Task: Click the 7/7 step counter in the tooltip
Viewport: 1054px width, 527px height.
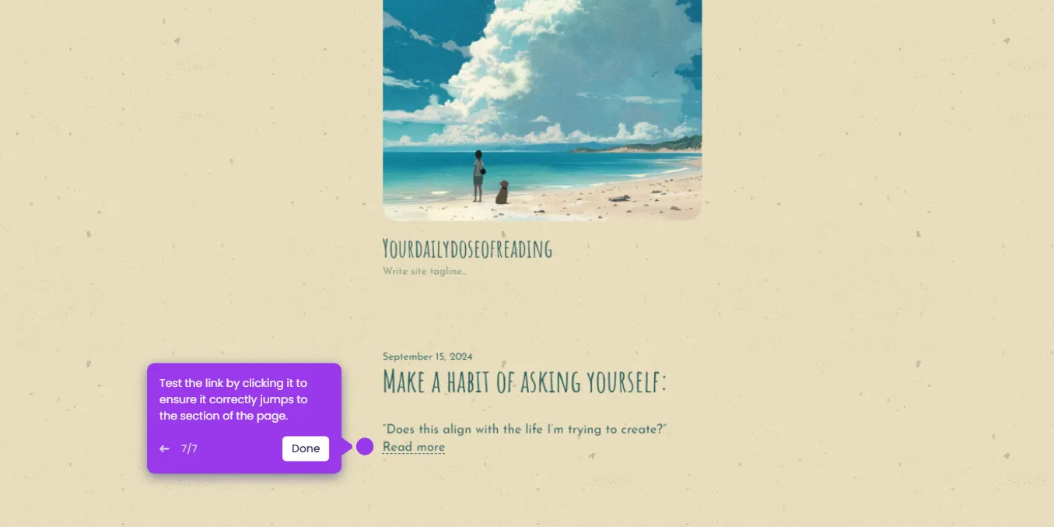Action: [189, 448]
